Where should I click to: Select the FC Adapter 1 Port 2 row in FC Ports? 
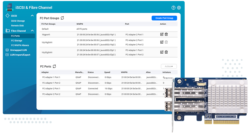pos(106,83)
